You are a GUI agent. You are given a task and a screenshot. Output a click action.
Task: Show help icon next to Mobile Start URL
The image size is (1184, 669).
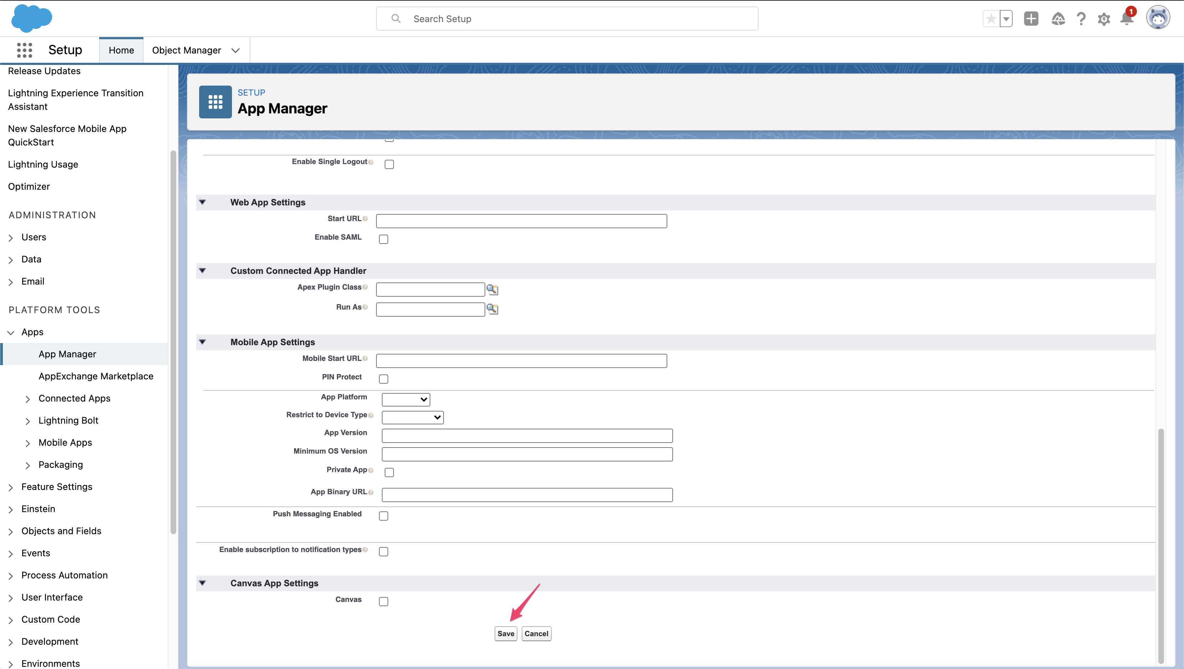tap(365, 358)
